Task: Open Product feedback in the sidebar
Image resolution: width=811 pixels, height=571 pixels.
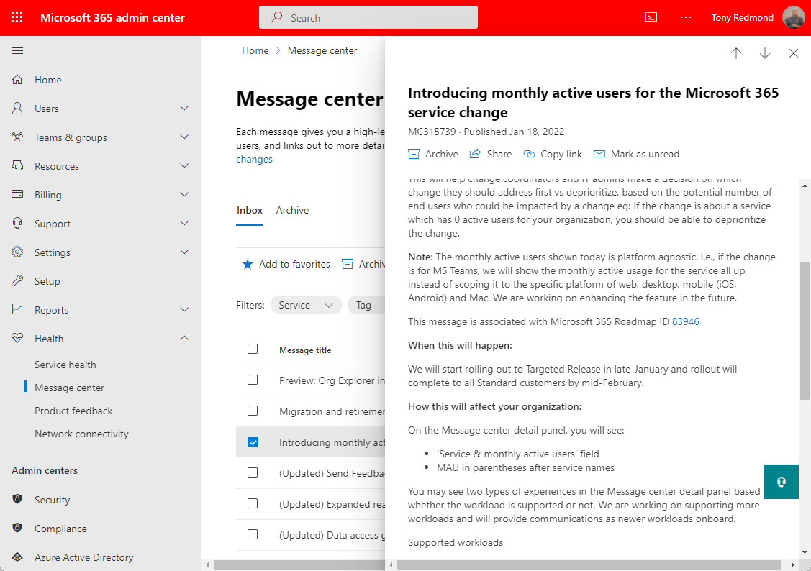Action: [73, 411]
